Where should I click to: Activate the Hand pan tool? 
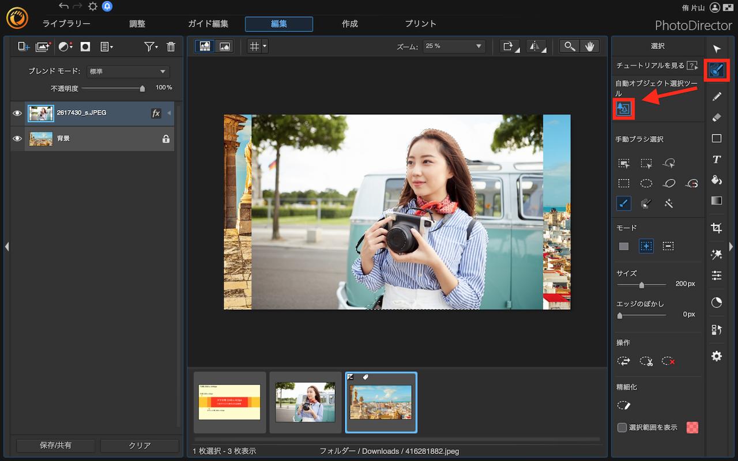click(x=590, y=47)
